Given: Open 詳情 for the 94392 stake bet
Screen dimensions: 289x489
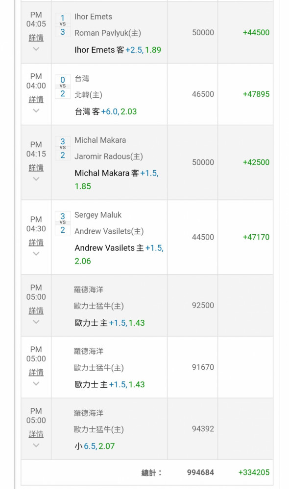Looking at the screenshot, I should (x=36, y=434).
